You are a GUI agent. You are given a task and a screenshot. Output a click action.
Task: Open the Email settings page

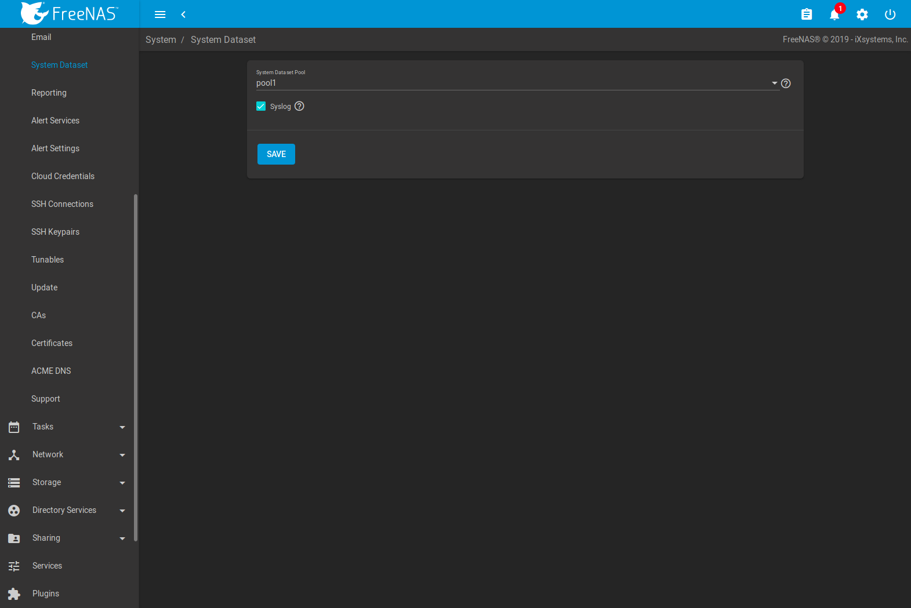click(x=41, y=37)
